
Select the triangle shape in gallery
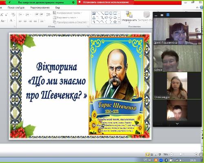coord(94,18)
